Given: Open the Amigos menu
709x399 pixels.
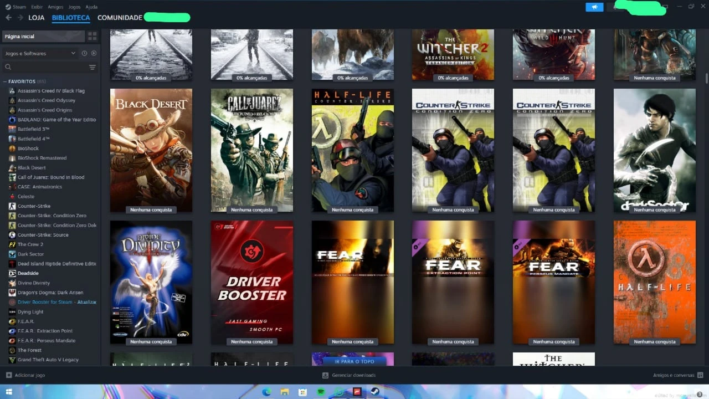Looking at the screenshot, I should tap(55, 7).
